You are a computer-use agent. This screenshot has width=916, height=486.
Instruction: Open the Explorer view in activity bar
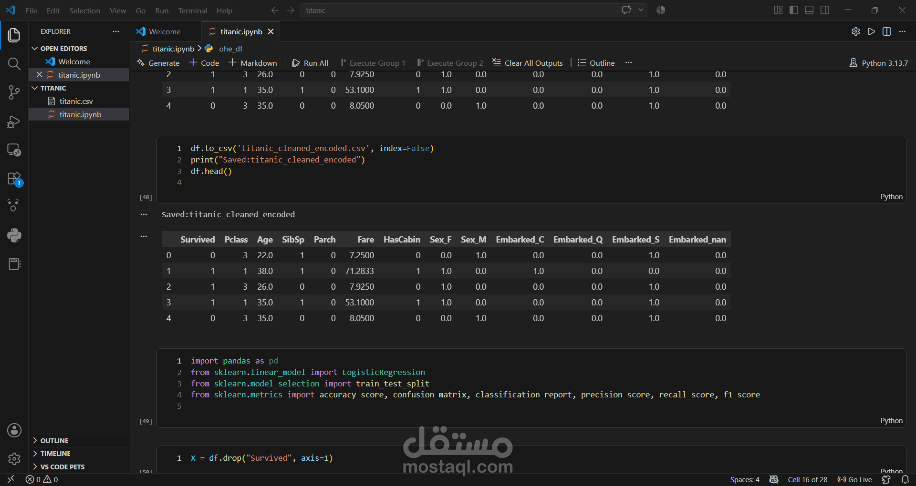[x=14, y=35]
